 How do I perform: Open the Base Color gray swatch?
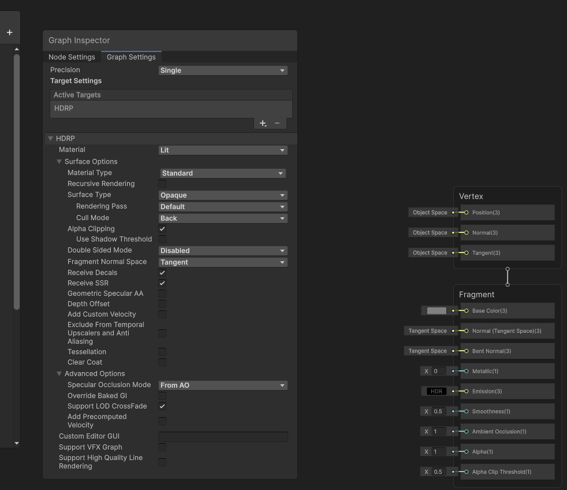point(437,311)
